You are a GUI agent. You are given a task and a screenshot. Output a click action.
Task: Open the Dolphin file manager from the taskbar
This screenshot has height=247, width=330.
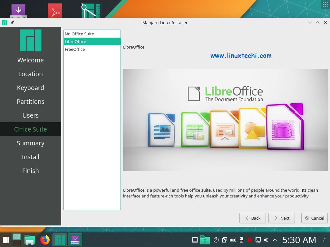(30, 240)
